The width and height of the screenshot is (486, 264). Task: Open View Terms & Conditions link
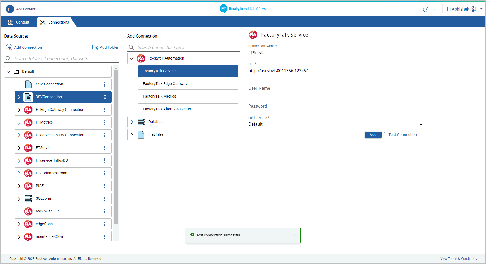point(459,259)
